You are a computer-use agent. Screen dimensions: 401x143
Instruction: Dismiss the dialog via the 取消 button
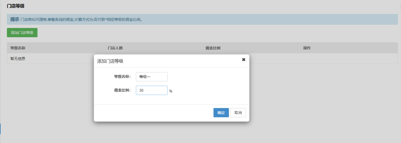[238, 113]
